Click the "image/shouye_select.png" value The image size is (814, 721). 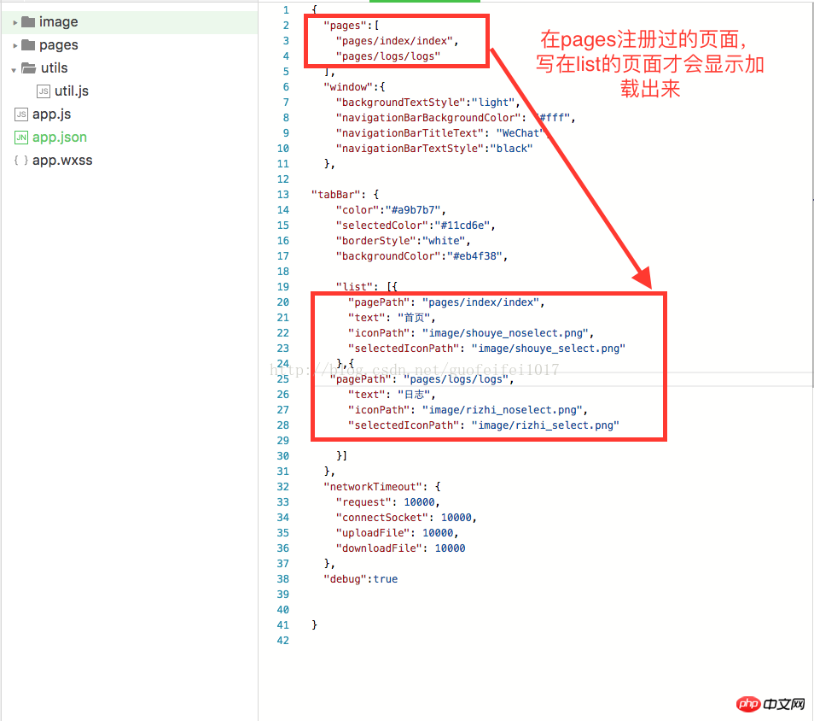coord(548,349)
